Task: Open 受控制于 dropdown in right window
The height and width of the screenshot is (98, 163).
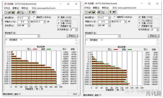Action: [119, 36]
